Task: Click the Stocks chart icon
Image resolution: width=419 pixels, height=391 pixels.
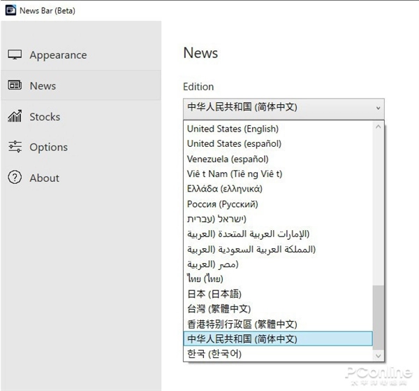Action: [15, 117]
